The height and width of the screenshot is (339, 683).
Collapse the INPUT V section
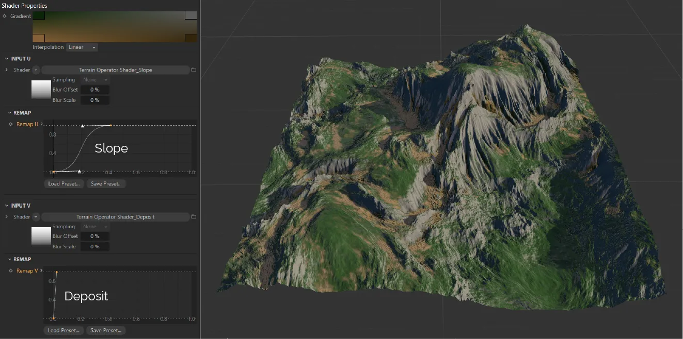click(6, 206)
